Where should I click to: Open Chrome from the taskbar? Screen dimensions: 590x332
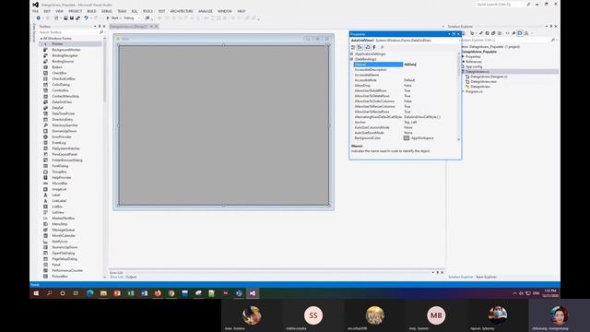click(171, 293)
